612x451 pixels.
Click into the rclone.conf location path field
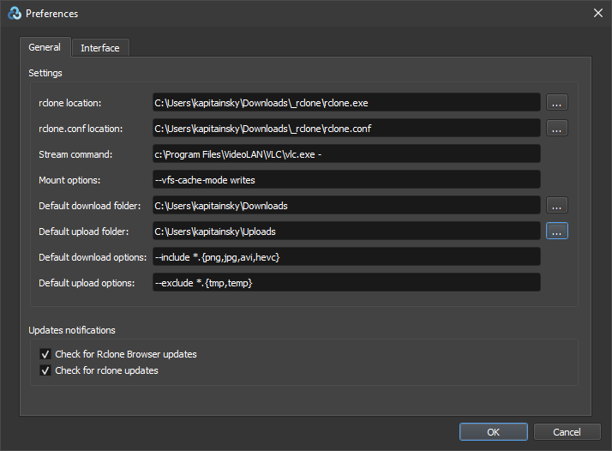[346, 129]
